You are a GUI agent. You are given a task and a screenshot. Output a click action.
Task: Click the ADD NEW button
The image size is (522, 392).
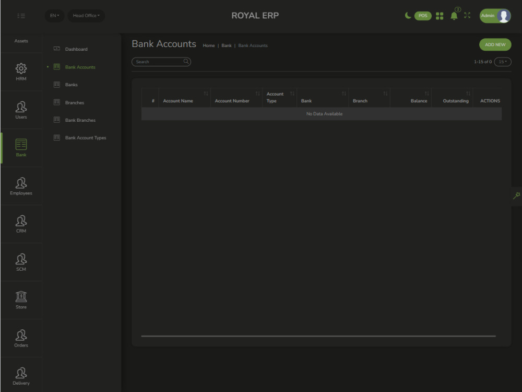click(495, 44)
